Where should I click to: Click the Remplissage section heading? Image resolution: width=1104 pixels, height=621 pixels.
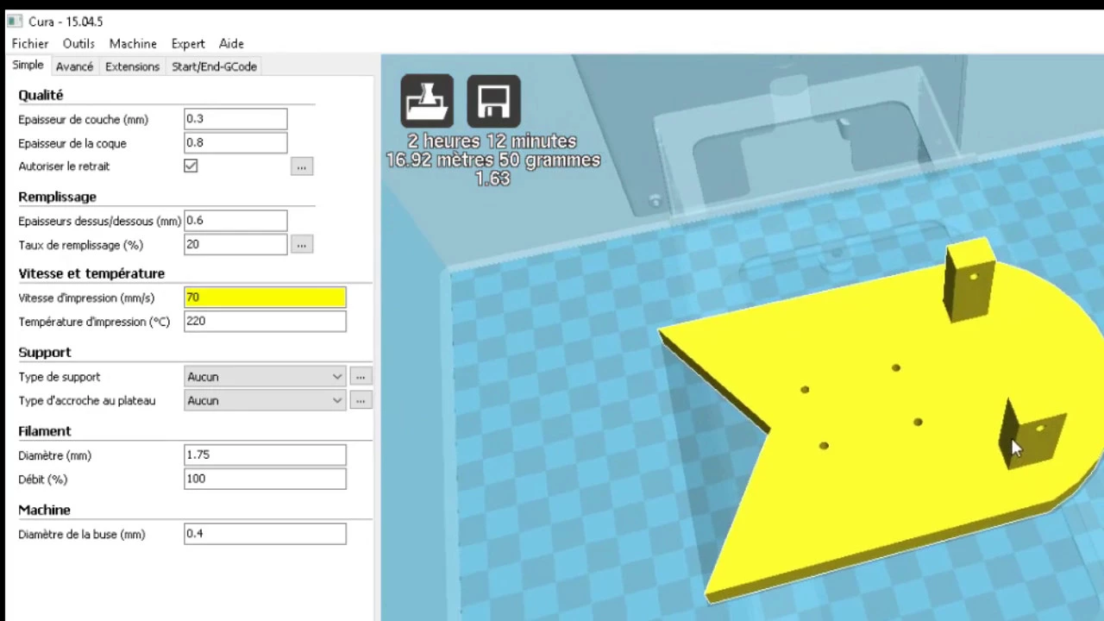point(57,197)
